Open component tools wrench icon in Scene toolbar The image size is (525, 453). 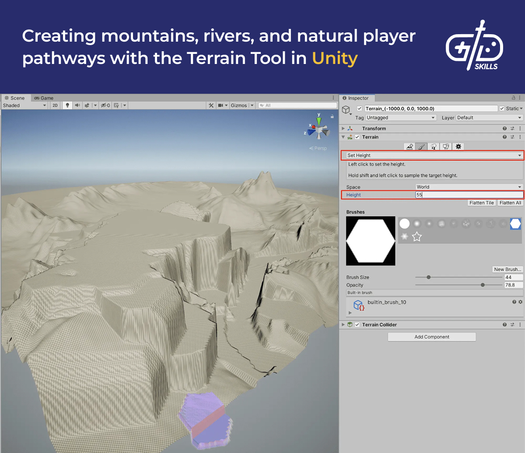pos(211,105)
